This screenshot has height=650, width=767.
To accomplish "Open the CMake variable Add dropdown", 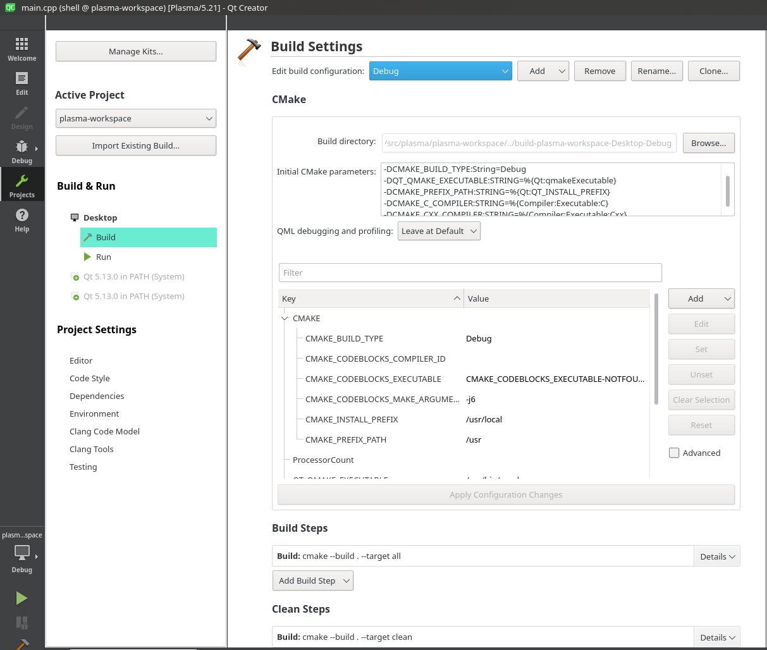I will pyautogui.click(x=701, y=298).
